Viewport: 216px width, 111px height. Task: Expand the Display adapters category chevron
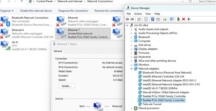pyautogui.click(x=131, y=49)
